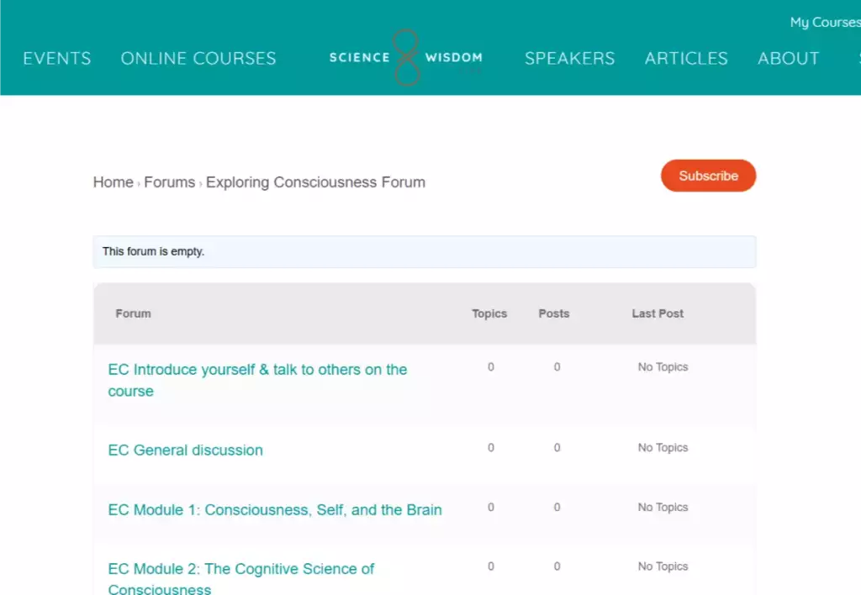Navigate to the ARTICLES section
Image resolution: width=861 pixels, height=595 pixels.
coord(686,58)
